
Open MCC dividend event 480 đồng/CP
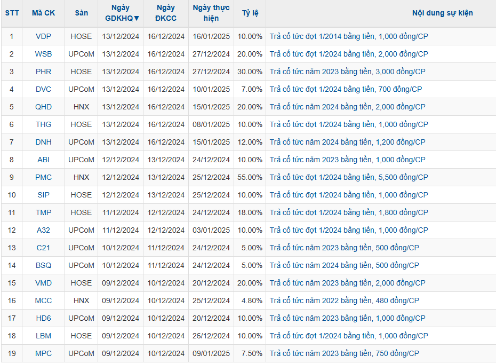(344, 300)
